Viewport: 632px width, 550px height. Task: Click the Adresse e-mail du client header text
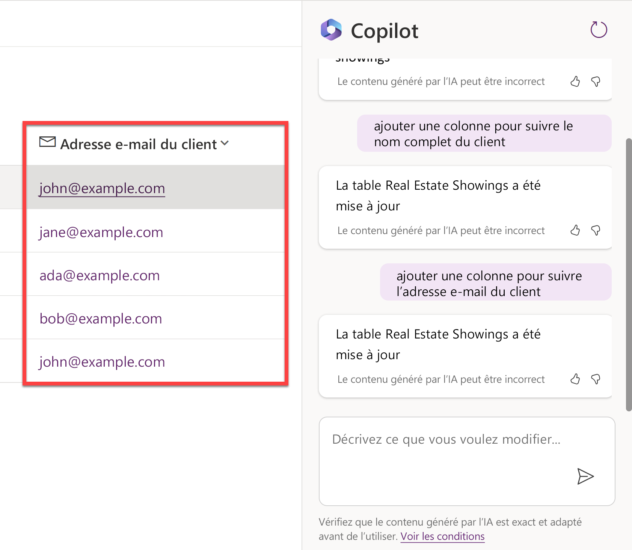[139, 144]
